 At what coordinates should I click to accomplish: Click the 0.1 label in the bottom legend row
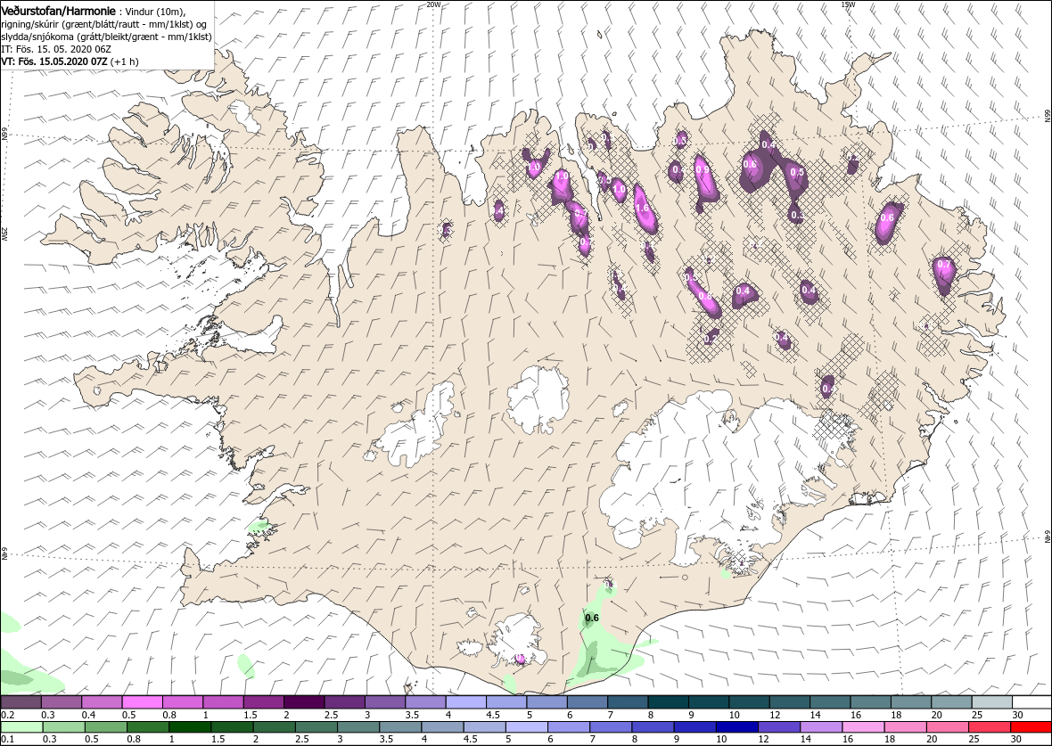tap(7, 740)
